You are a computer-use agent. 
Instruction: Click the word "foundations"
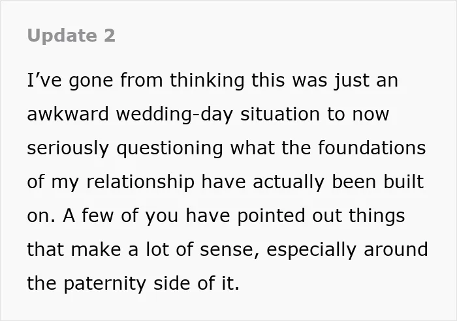coord(372,147)
